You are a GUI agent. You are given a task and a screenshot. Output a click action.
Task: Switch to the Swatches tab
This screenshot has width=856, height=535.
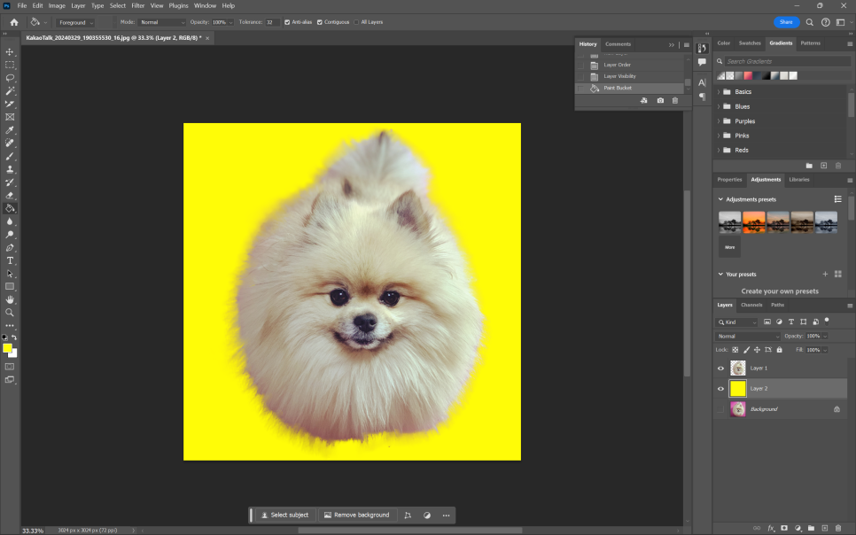coord(750,43)
